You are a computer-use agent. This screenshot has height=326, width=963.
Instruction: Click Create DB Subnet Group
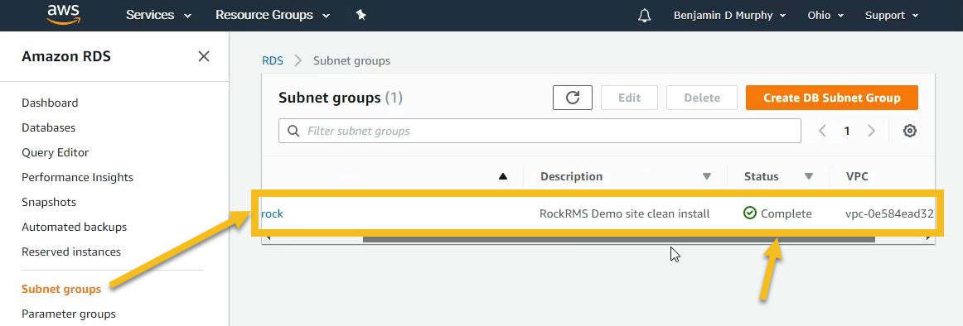(x=832, y=98)
